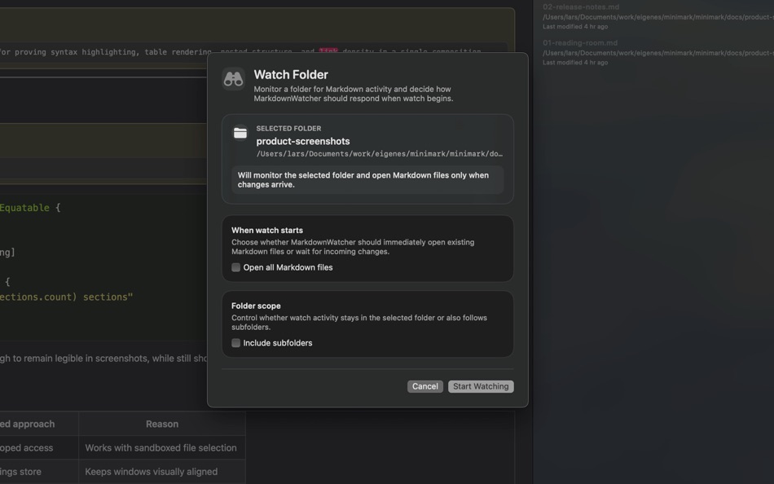Select the Reason table column header
The width and height of the screenshot is (774, 484).
pyautogui.click(x=162, y=424)
